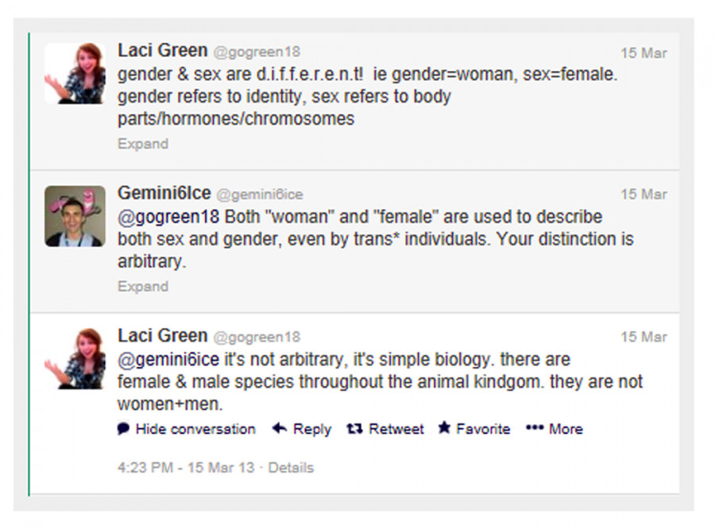Click the 4:23 PM - 15 Mar 13 timestamp
The width and height of the screenshot is (715, 529).
[186, 468]
